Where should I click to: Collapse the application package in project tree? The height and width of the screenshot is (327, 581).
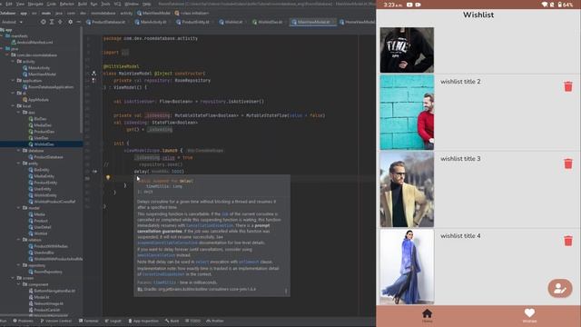tap(14, 81)
